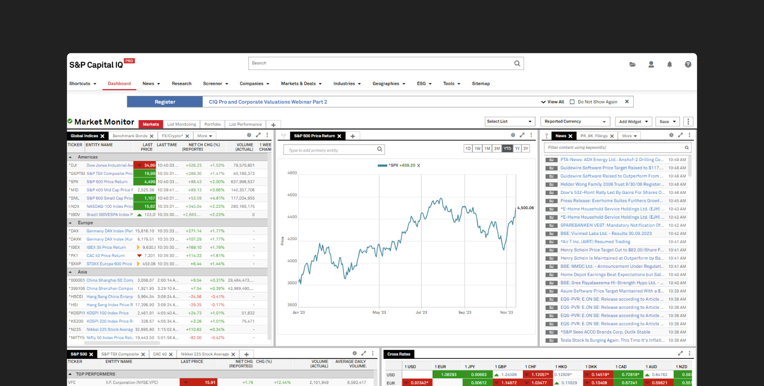Add a new chart tab with plus icon
Viewport: 764px width, 386px height.
click(353, 136)
